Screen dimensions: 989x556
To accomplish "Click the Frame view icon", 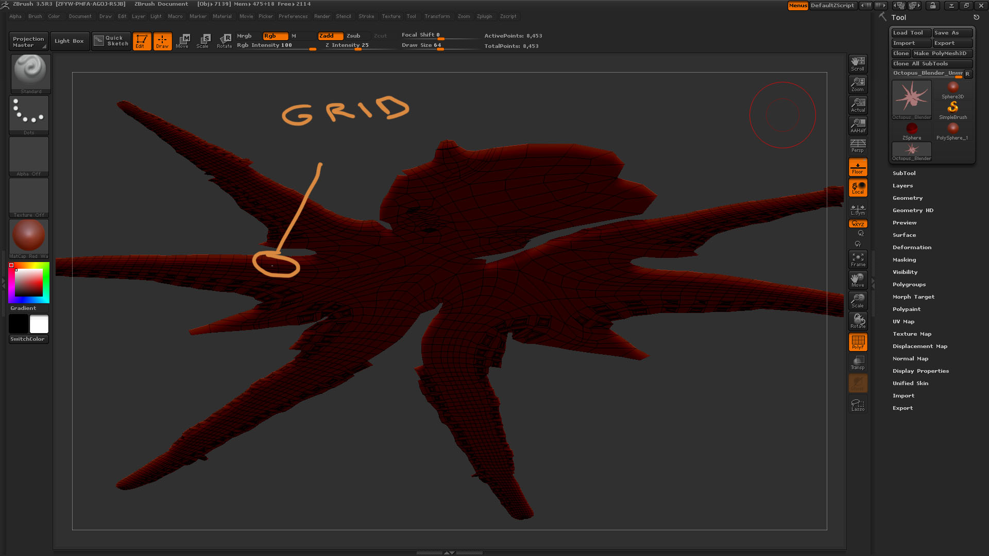I will [x=858, y=259].
